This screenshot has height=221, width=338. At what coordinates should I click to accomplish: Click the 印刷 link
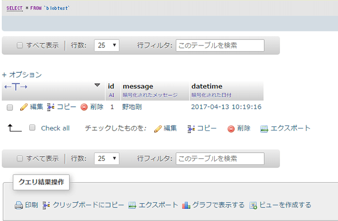pyautogui.click(x=32, y=205)
